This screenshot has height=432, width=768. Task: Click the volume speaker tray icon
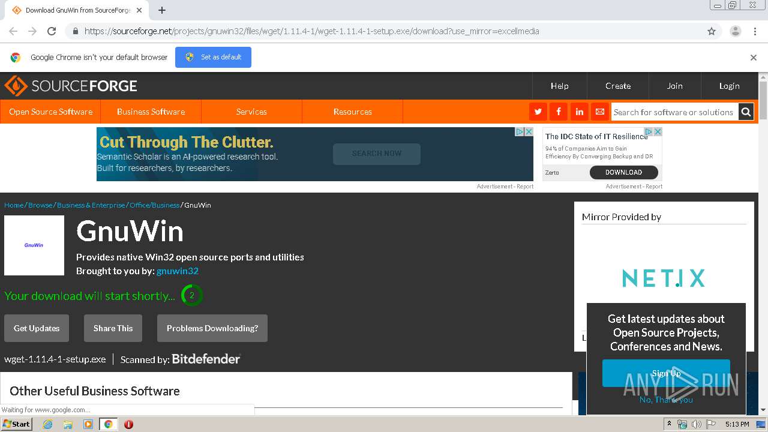pyautogui.click(x=697, y=424)
